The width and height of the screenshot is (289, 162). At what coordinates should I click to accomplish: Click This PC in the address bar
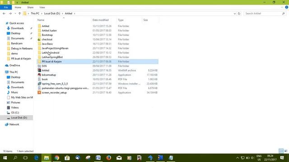(x=35, y=13)
